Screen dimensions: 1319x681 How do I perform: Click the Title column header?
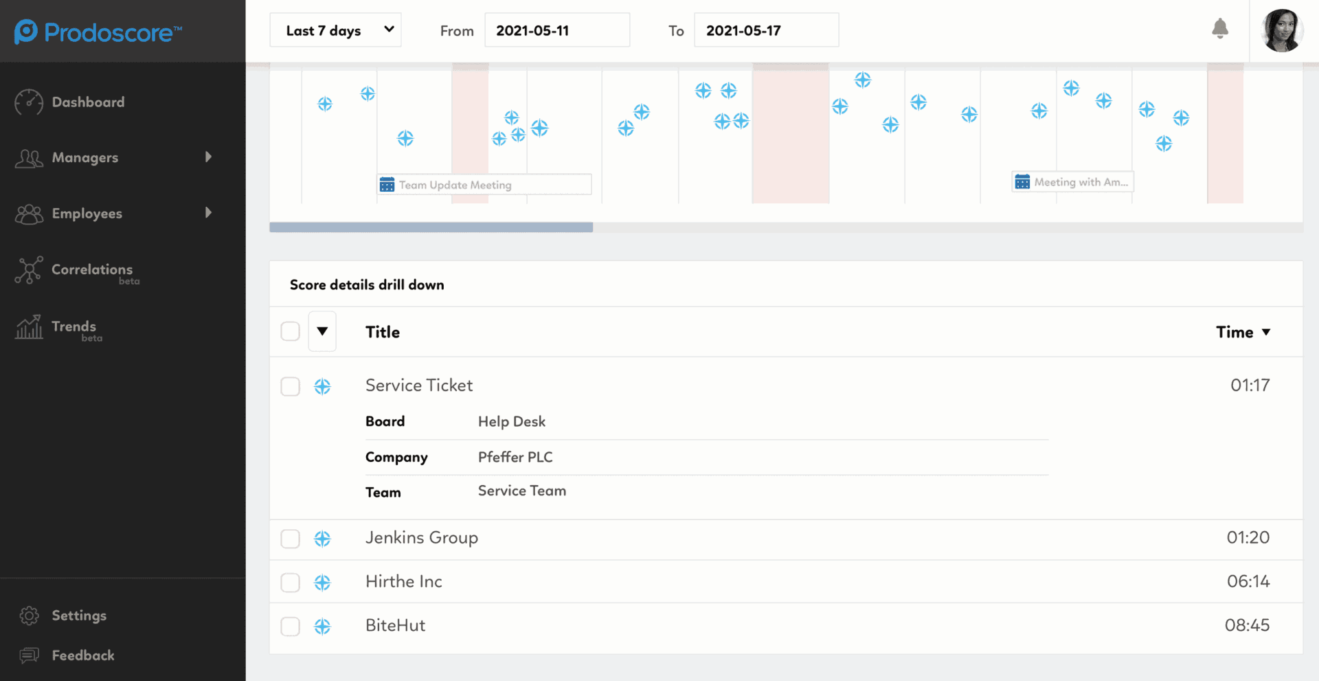pos(383,332)
